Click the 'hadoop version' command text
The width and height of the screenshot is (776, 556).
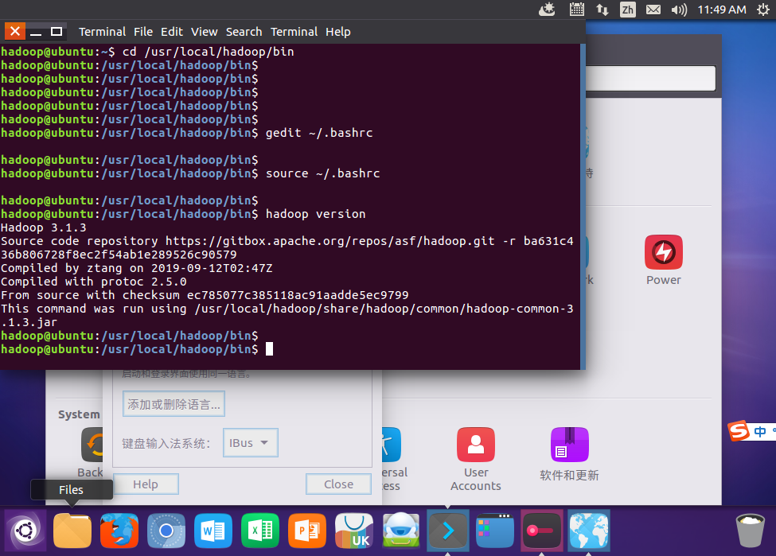pos(316,214)
